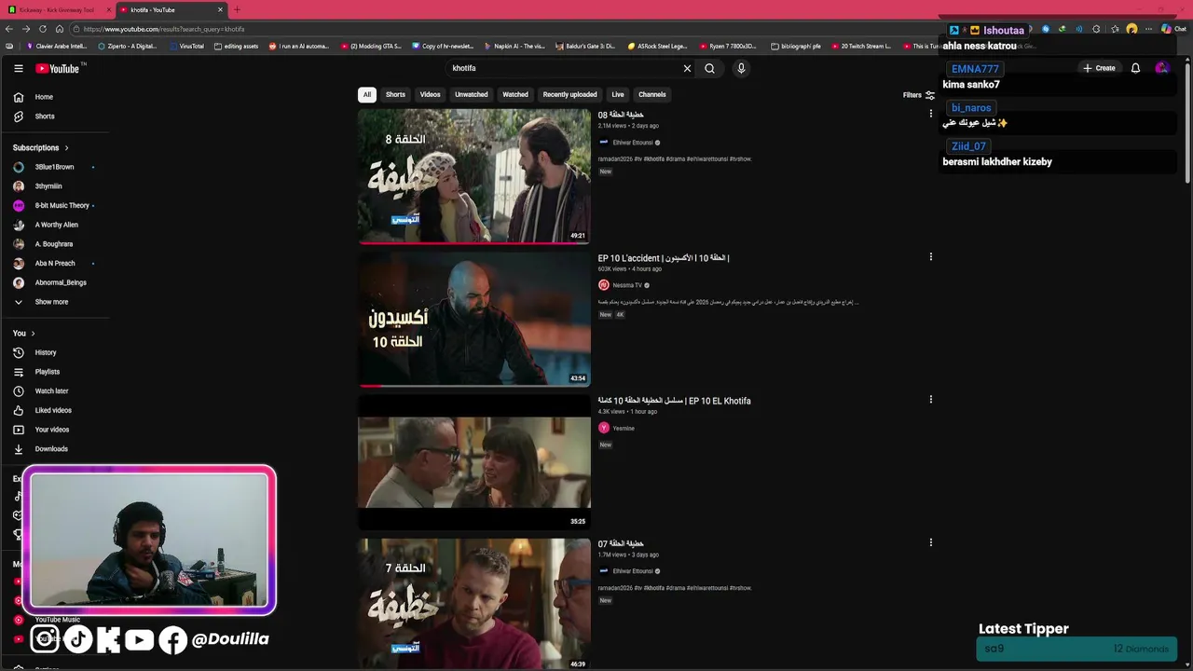
Task: Add page to browser favorites star
Action: tap(1115, 29)
